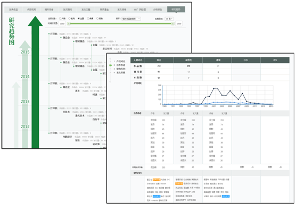Screen dimensions: 297x211
Task: Open the 检索限制 '10 条' dropdown
Action: (169, 19)
